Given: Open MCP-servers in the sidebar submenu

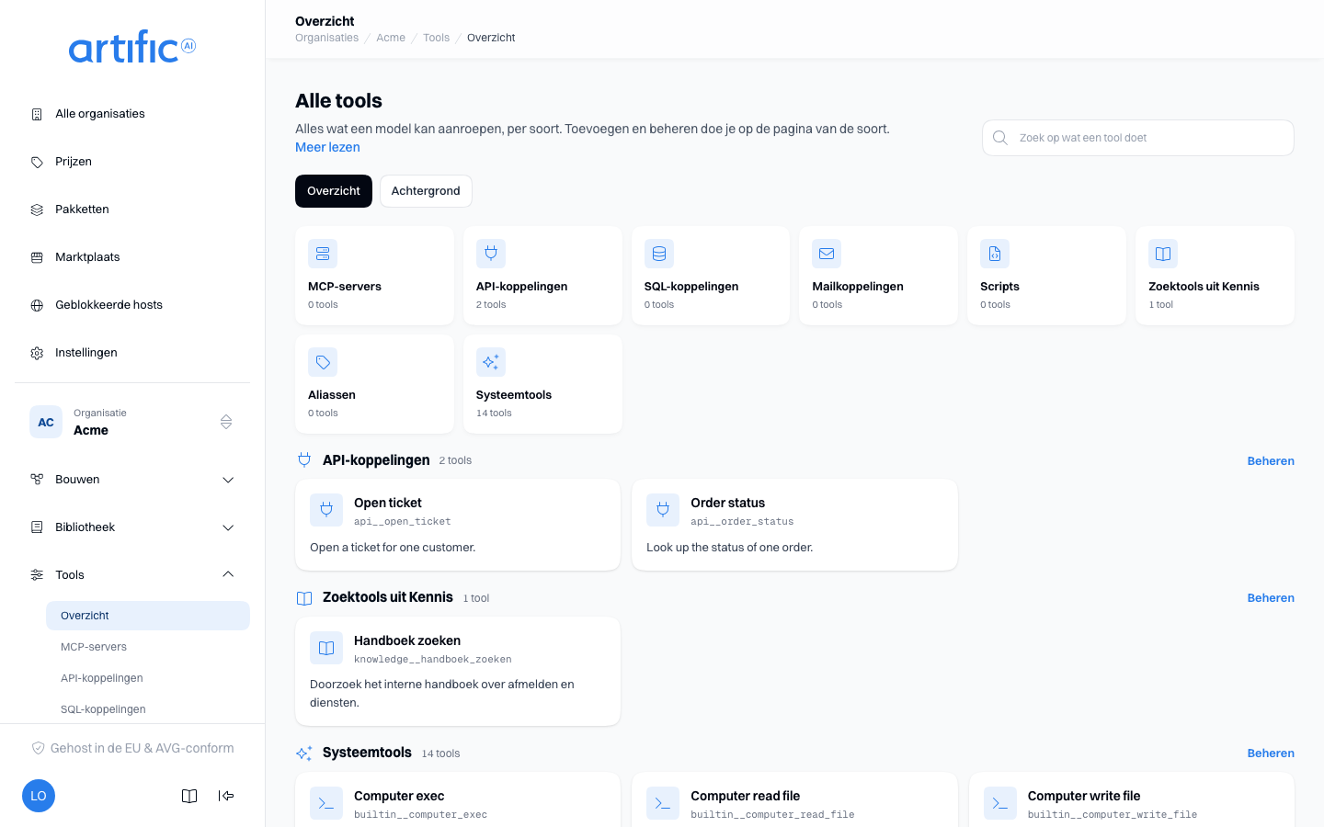Looking at the screenshot, I should pyautogui.click(x=148, y=647).
